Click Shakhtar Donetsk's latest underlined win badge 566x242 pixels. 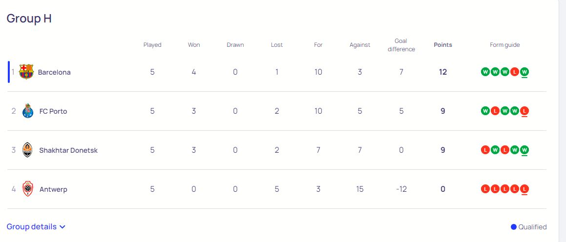524,150
